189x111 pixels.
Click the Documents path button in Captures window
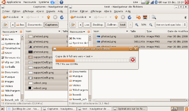pos(35,25)
